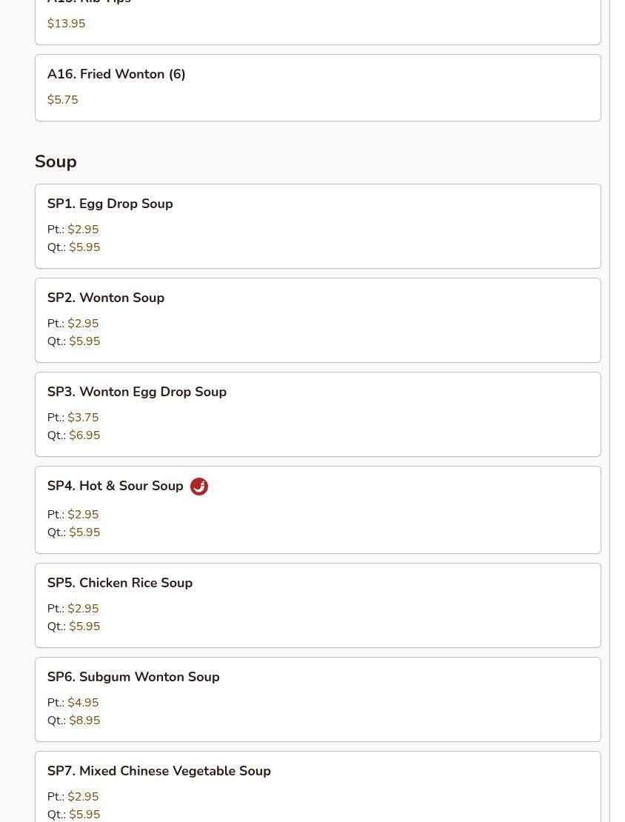
Task: Select the $3.75 pint price
Action: (83, 418)
